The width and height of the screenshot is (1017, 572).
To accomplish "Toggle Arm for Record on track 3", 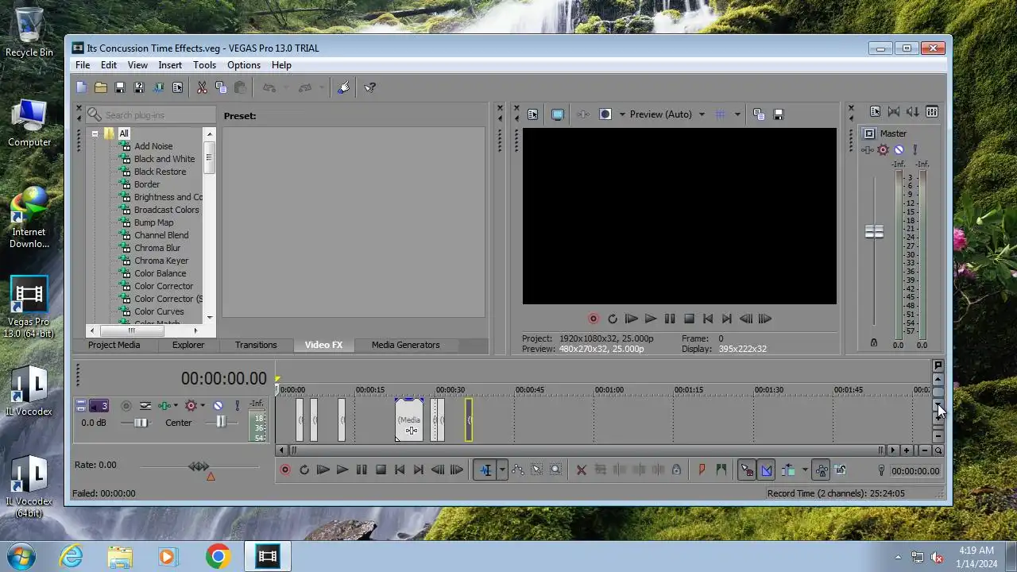I will [126, 405].
